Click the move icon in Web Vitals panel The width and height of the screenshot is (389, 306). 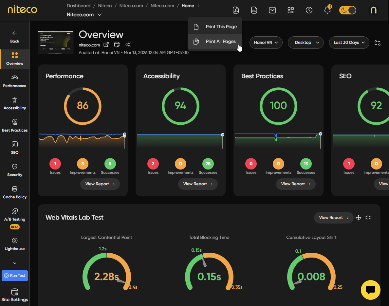point(359,218)
